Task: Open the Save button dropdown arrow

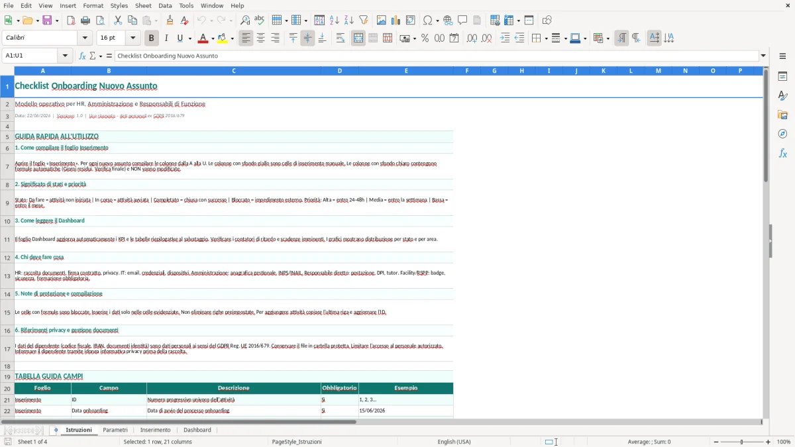Action: tap(56, 21)
